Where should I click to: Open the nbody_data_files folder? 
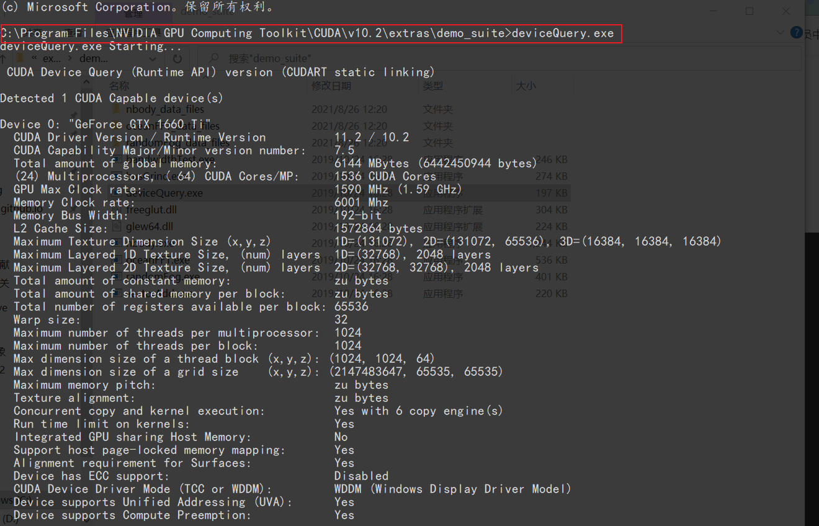coord(164,109)
